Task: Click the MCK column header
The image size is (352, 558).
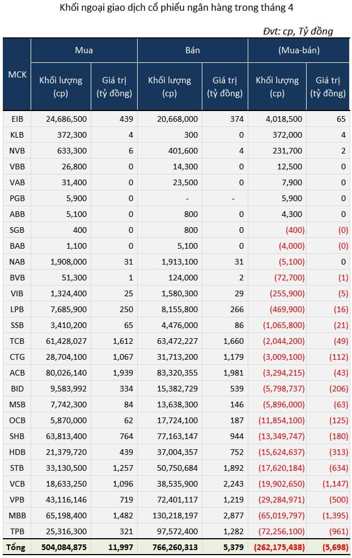Action: (17, 74)
